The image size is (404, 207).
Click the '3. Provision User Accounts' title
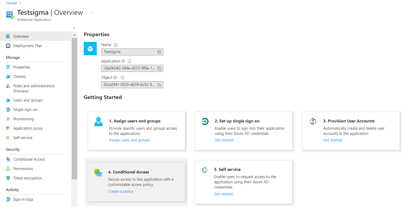[349, 121]
